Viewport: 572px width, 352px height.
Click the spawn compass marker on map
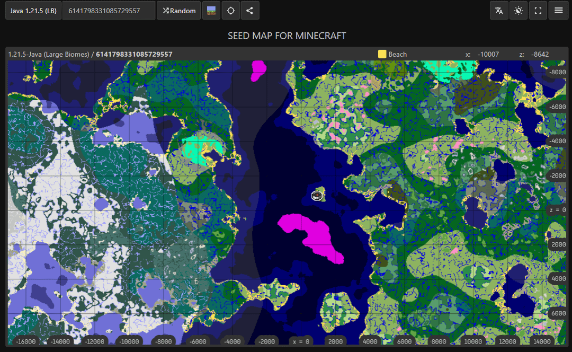[x=317, y=195]
